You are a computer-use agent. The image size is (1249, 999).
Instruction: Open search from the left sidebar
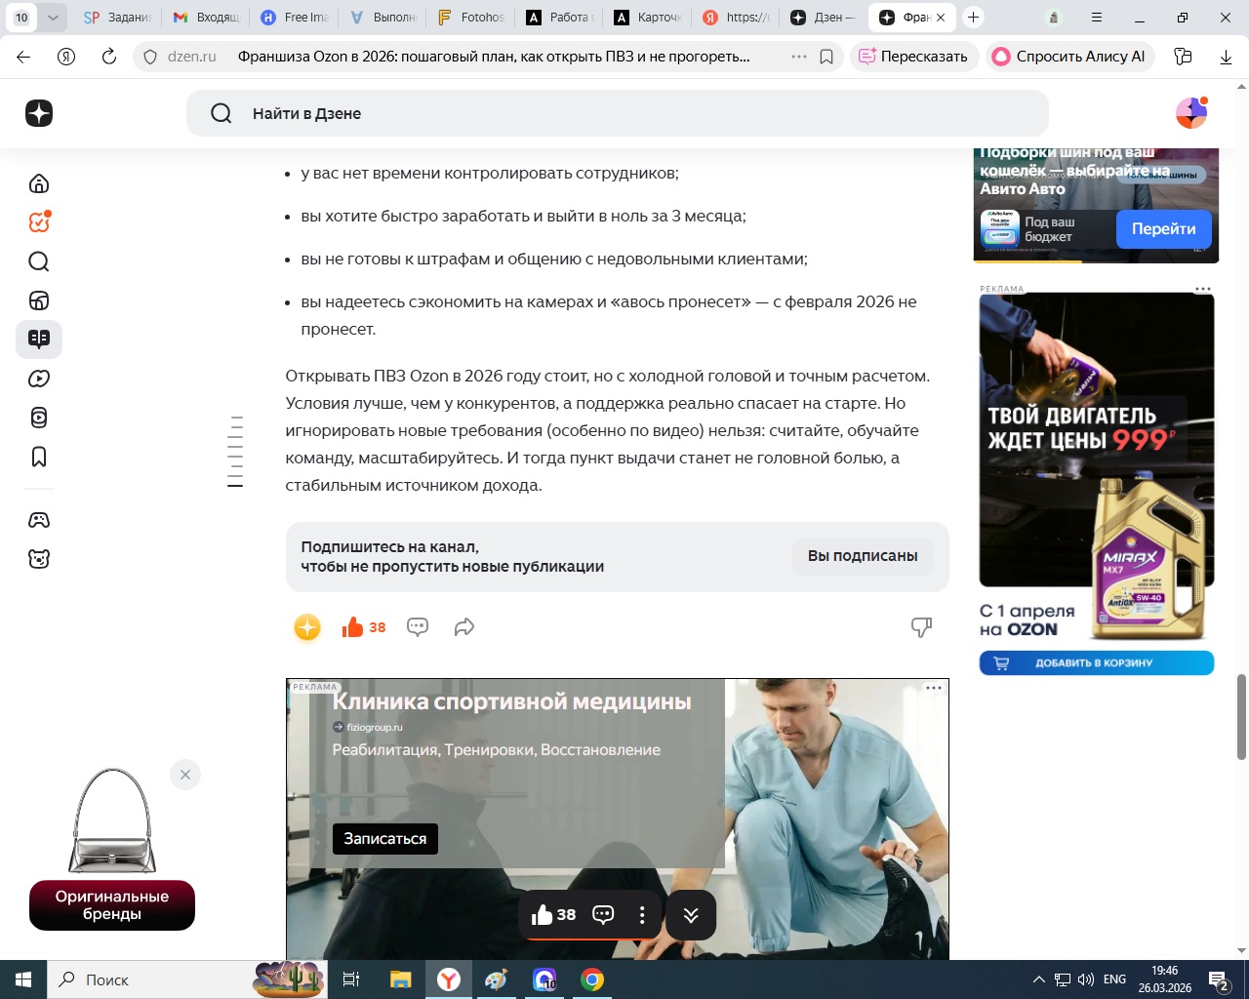[x=39, y=261]
